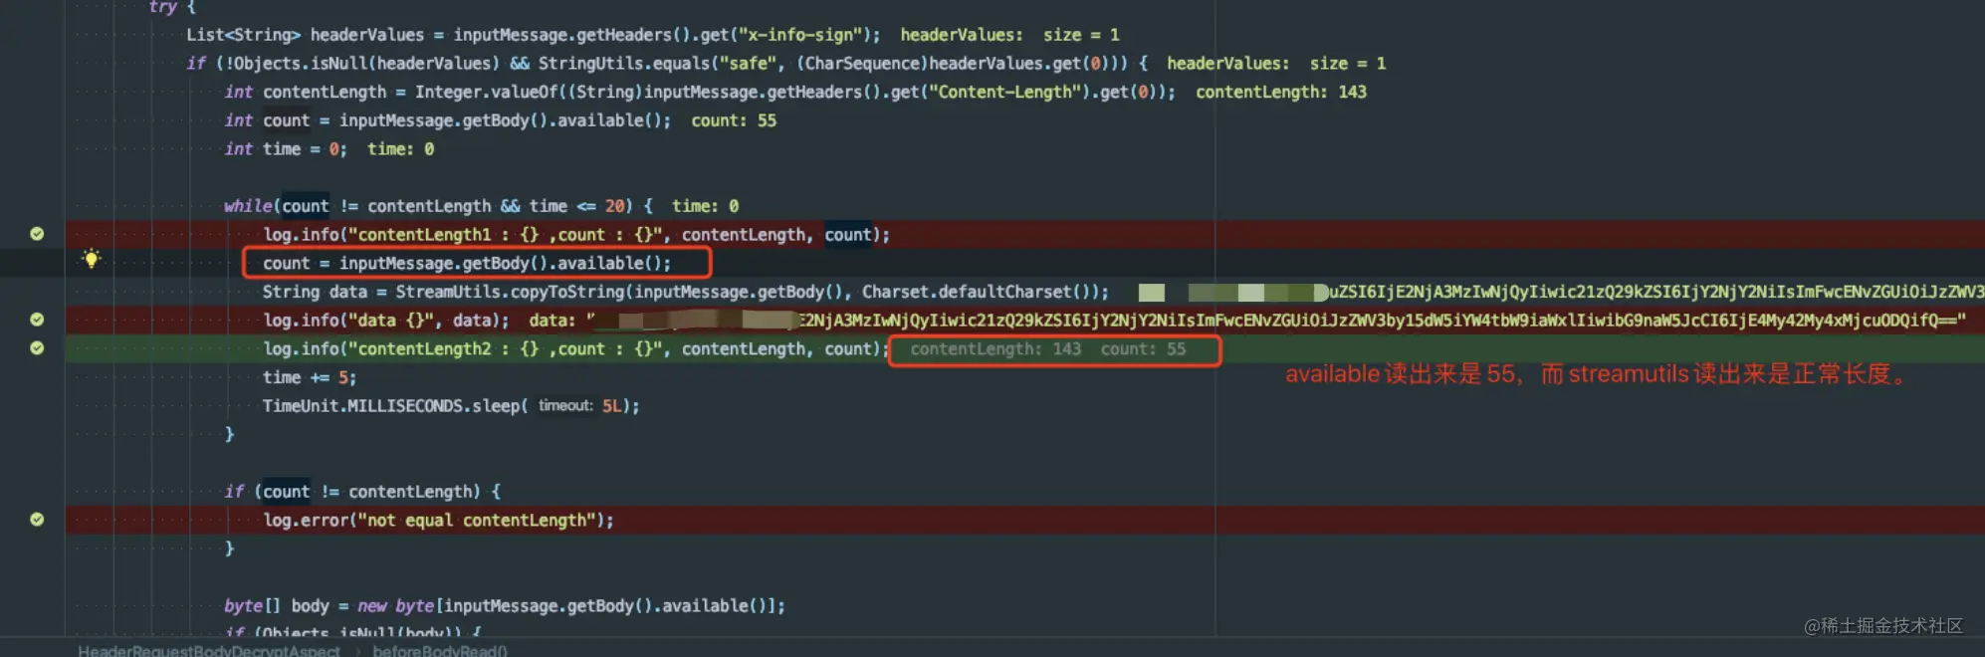The image size is (1985, 657).
Task: Click the 'byte[] body = new byte' line
Action: point(505,605)
